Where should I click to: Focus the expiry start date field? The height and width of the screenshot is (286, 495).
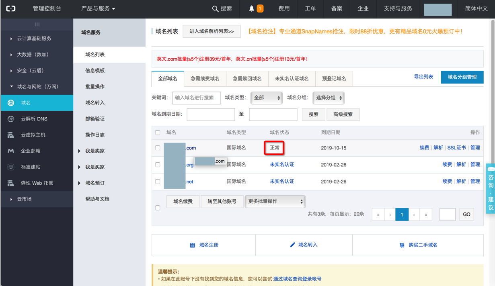click(x=211, y=114)
